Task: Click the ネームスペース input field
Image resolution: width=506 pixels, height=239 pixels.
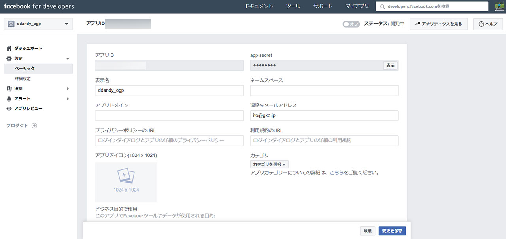Action: (324, 90)
